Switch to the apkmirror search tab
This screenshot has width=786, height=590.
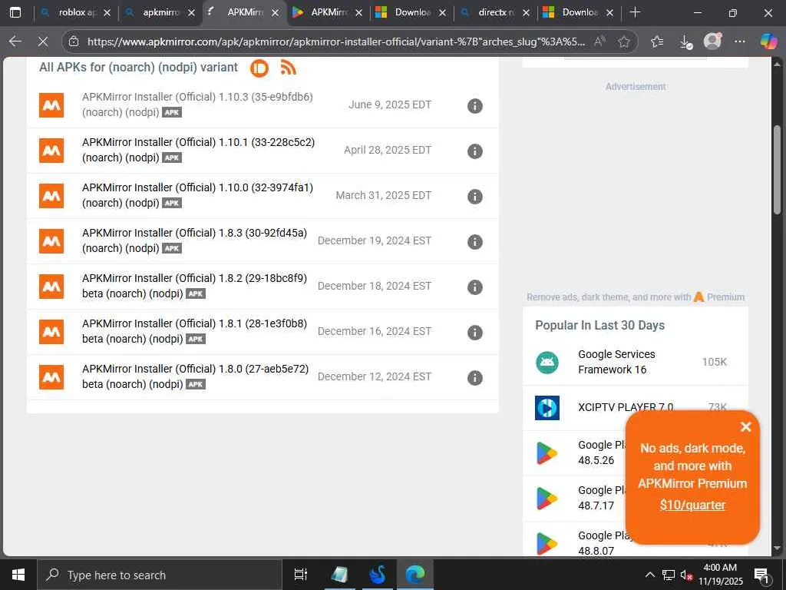point(160,12)
